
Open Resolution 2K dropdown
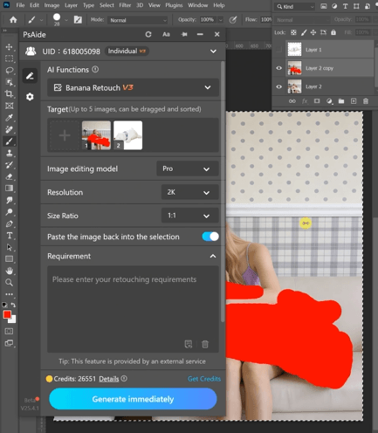[189, 192]
